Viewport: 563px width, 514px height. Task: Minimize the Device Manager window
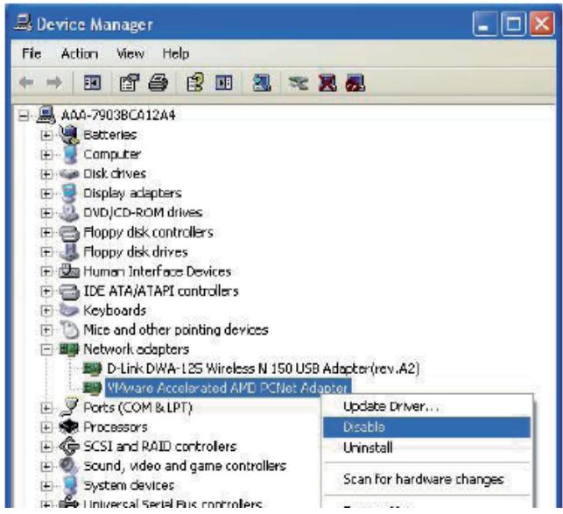(485, 24)
